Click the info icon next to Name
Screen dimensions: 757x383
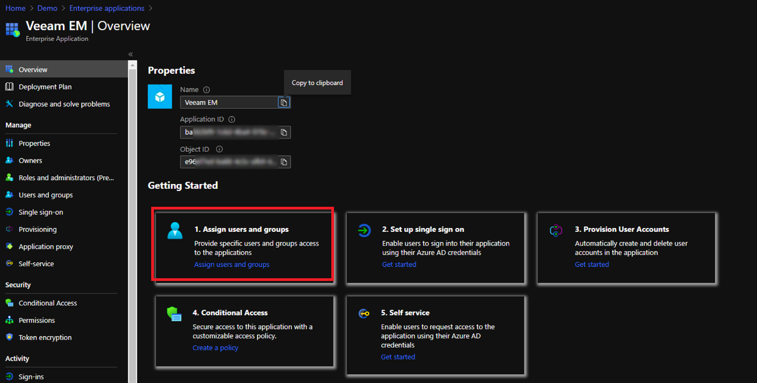206,89
